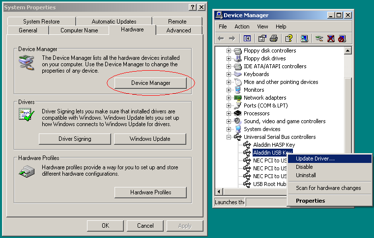The width and height of the screenshot is (374, 238).
Task: Expand Sound, video and game controllers
Action: tap(229, 121)
